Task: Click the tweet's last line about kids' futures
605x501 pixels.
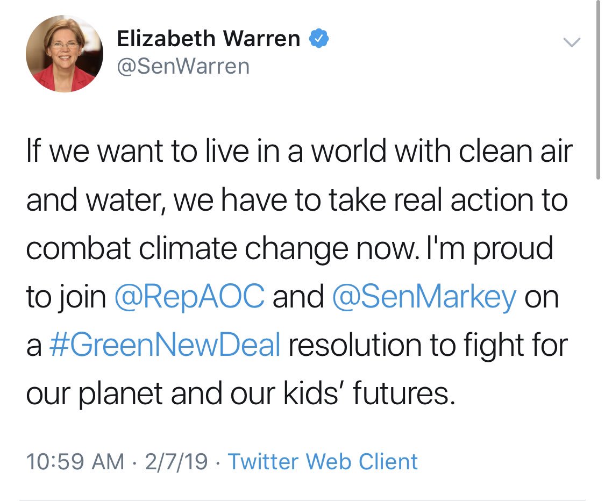Action: [240, 394]
